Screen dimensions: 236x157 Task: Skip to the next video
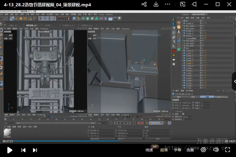tap(35, 150)
